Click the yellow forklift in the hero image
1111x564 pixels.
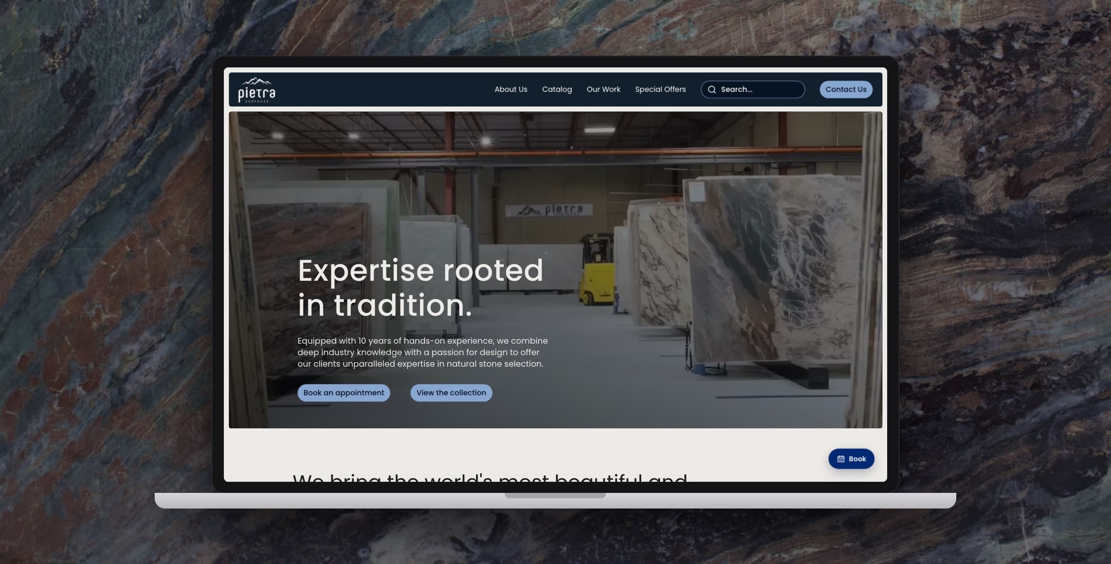pyautogui.click(x=597, y=270)
